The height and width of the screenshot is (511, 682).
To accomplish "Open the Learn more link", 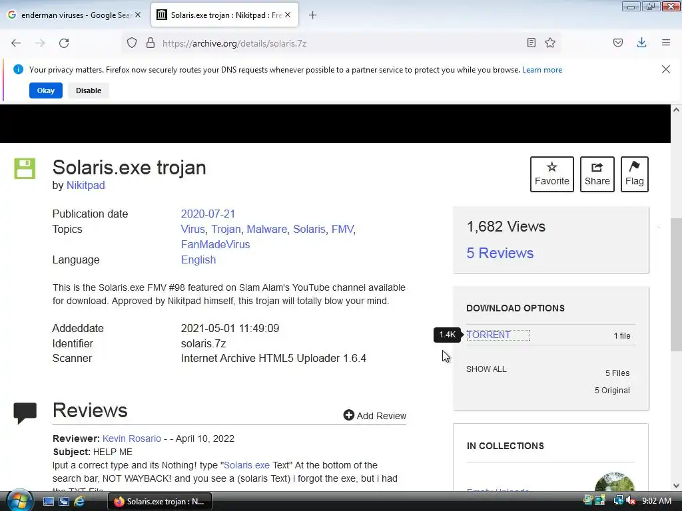I will (x=542, y=70).
